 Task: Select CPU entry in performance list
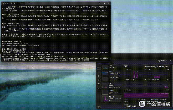click(111, 67)
